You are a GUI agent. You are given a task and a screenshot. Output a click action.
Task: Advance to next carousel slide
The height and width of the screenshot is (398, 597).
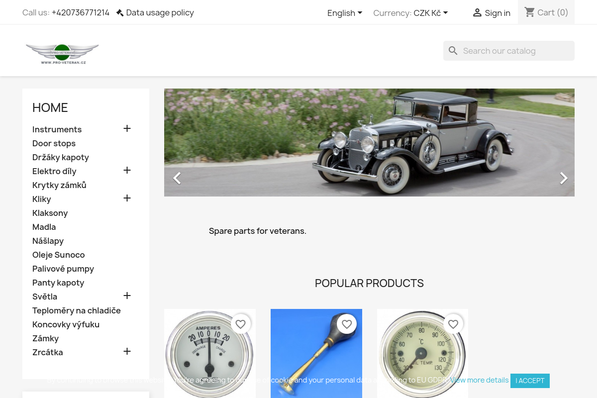(563, 178)
